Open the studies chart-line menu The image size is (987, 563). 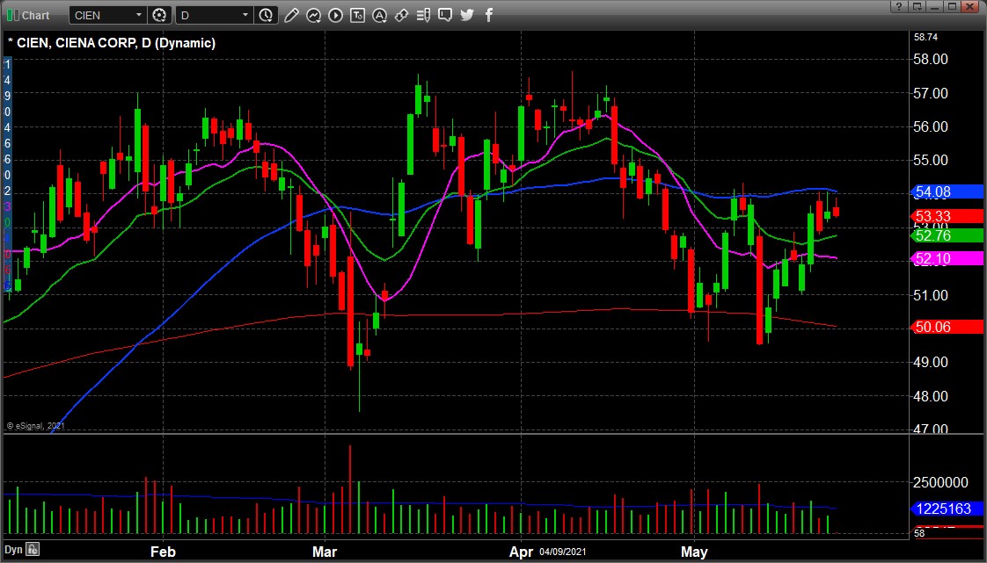(313, 15)
